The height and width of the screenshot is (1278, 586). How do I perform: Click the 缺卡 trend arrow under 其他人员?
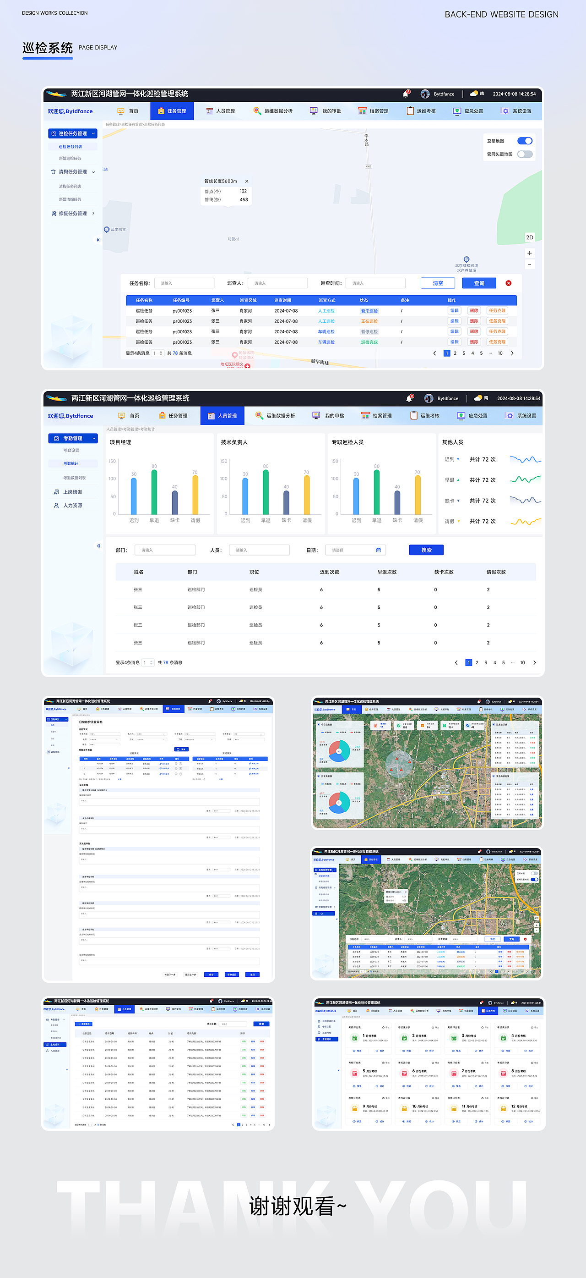click(x=458, y=501)
